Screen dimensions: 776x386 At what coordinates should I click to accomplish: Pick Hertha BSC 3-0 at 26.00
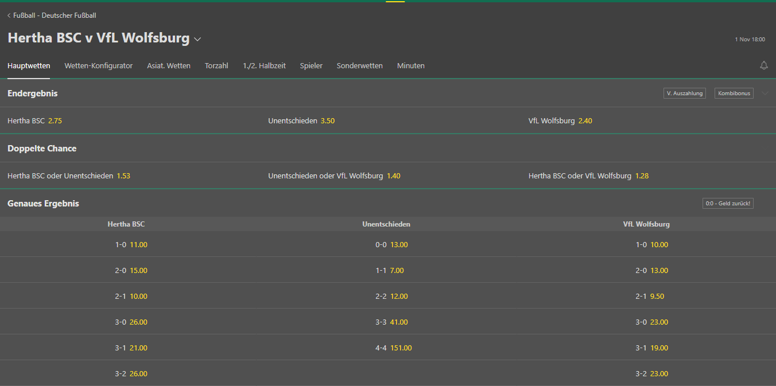pyautogui.click(x=131, y=322)
